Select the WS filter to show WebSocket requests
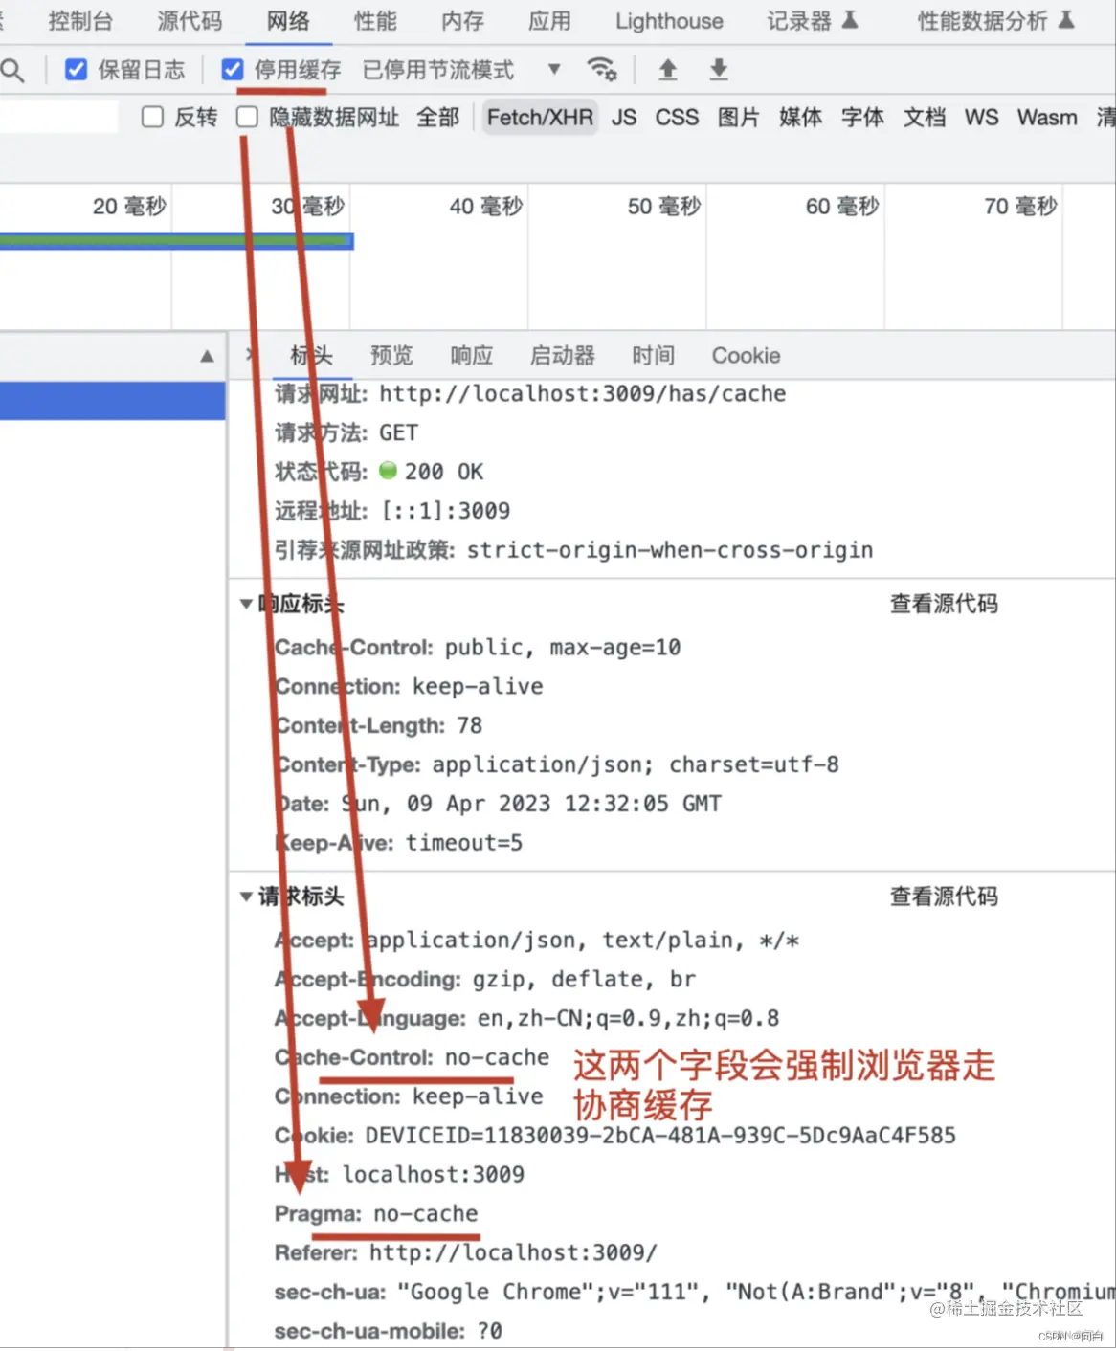The width and height of the screenshot is (1116, 1351). point(980,117)
